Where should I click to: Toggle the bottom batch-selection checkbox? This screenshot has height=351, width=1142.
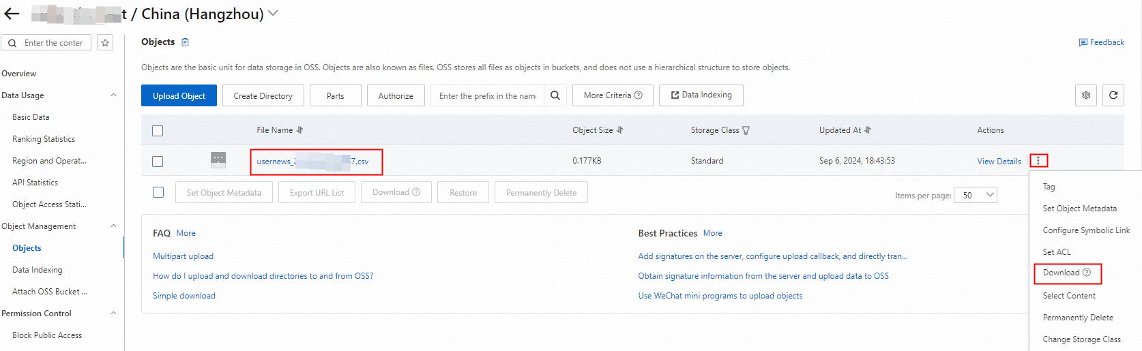[158, 192]
